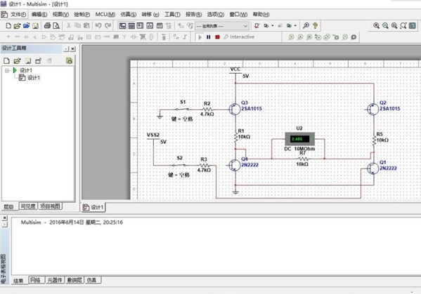Zoom out of the schematic
This screenshot has height=294, width=421.
pos(385,26)
